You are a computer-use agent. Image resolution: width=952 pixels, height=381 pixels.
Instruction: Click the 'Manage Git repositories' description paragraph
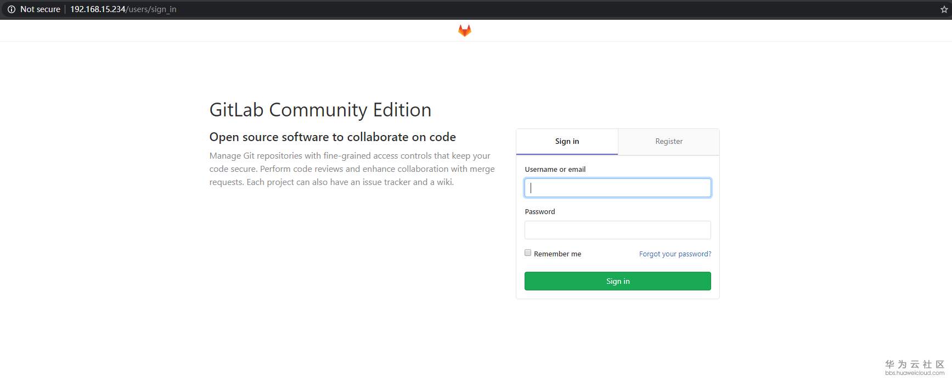[352, 169]
